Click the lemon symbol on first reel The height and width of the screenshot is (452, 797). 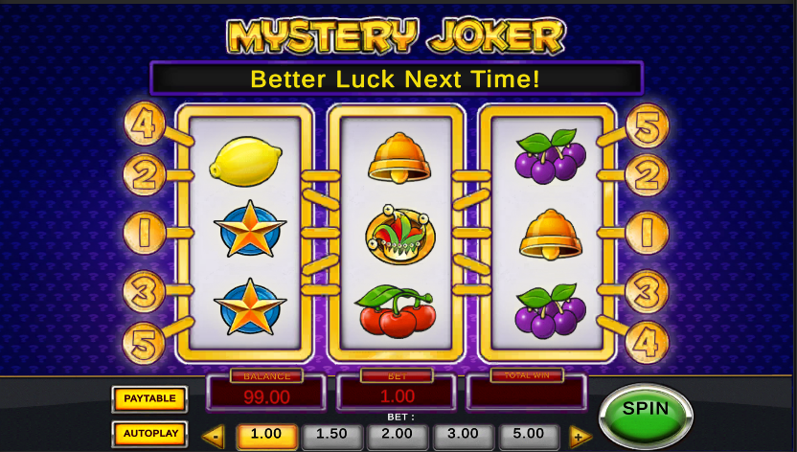click(x=245, y=161)
